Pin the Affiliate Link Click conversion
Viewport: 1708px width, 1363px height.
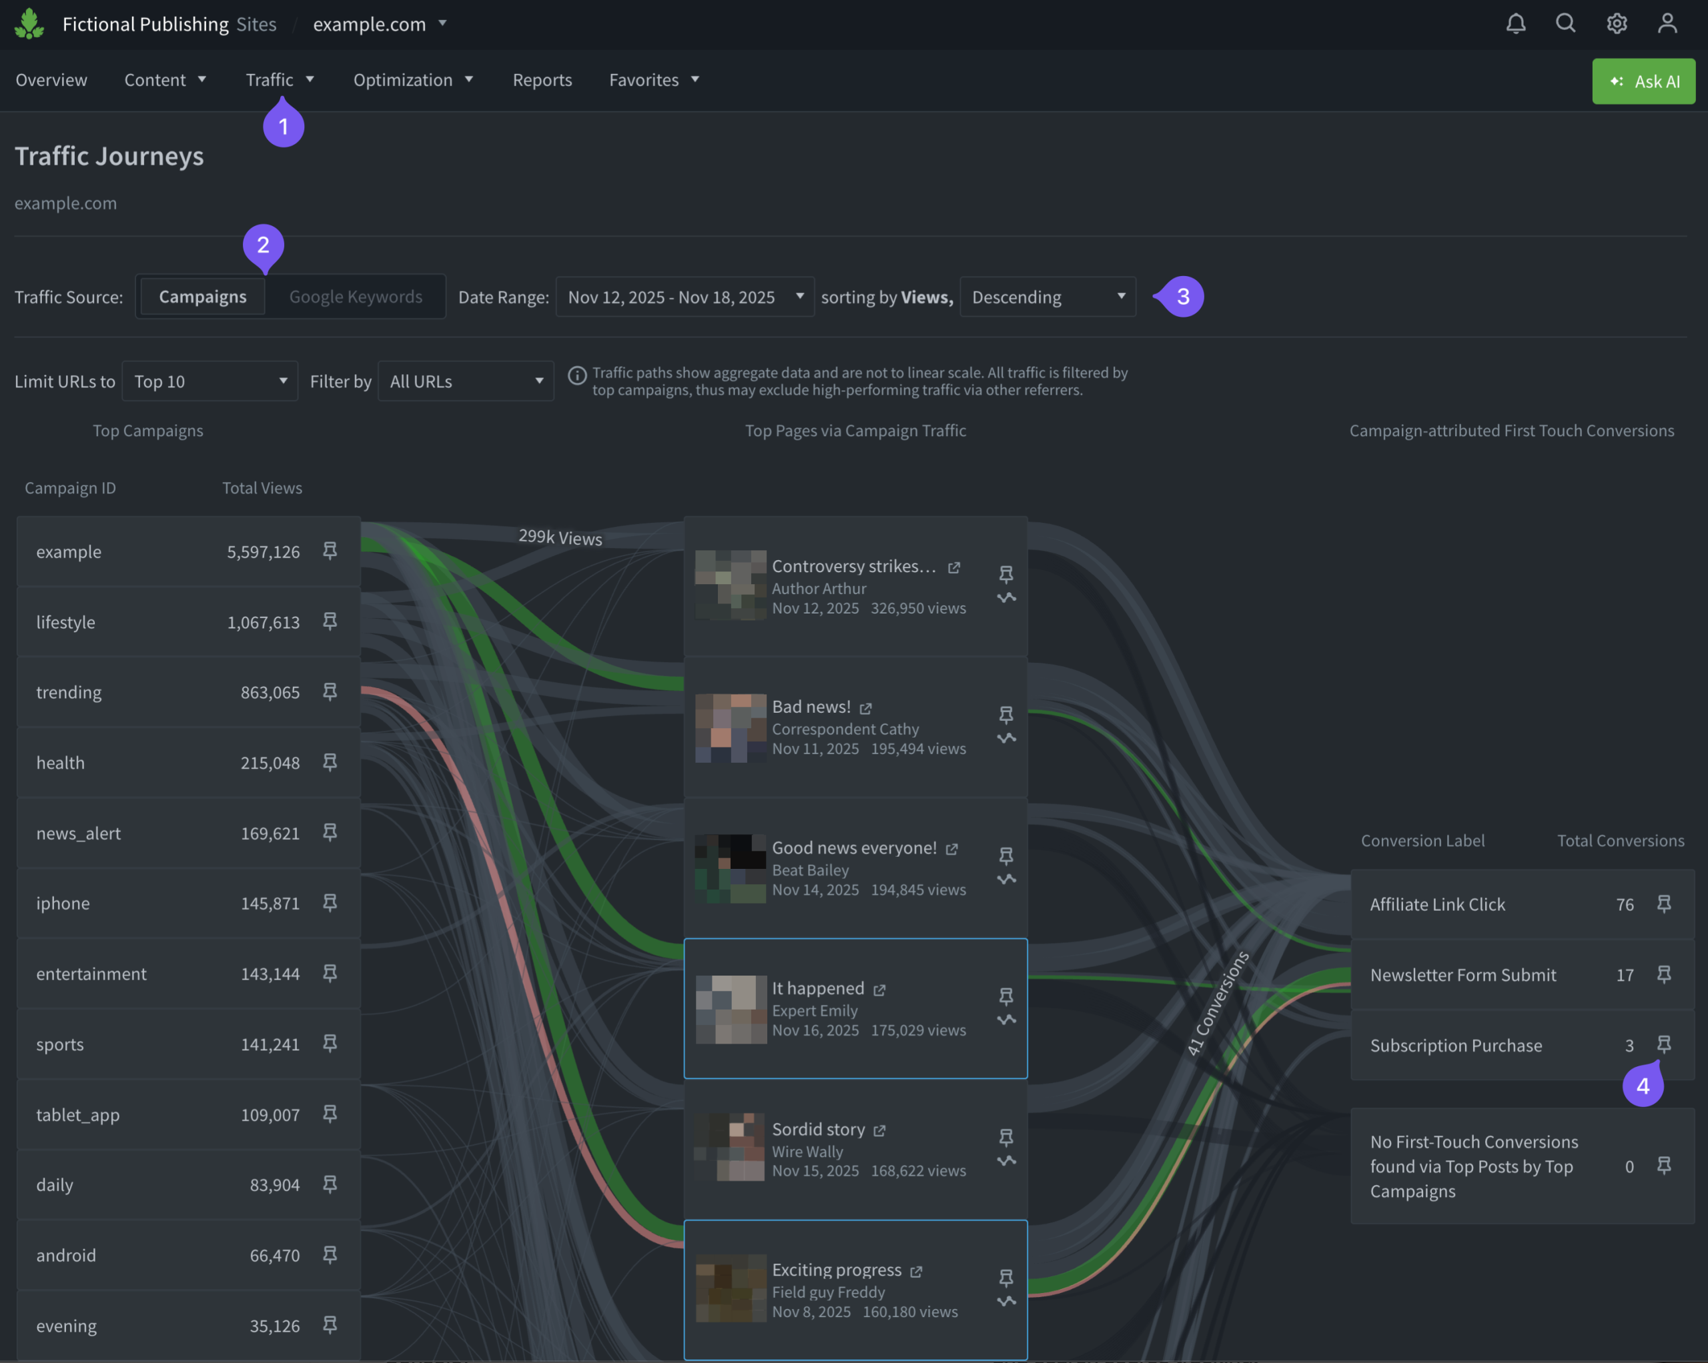(x=1664, y=904)
